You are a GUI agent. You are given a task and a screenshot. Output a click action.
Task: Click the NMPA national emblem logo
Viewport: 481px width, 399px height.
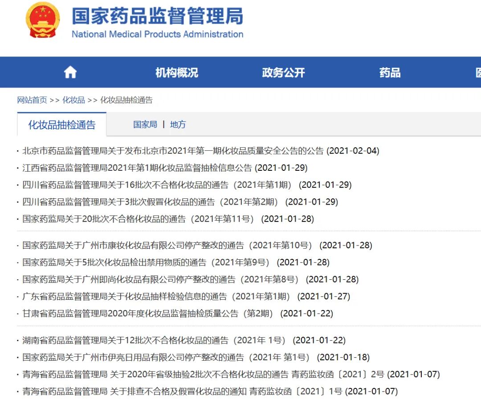(42, 21)
